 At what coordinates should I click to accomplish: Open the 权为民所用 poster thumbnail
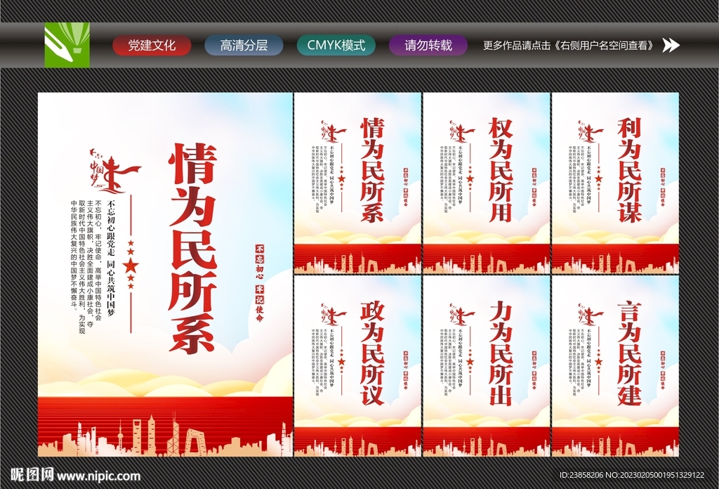pyautogui.click(x=486, y=183)
